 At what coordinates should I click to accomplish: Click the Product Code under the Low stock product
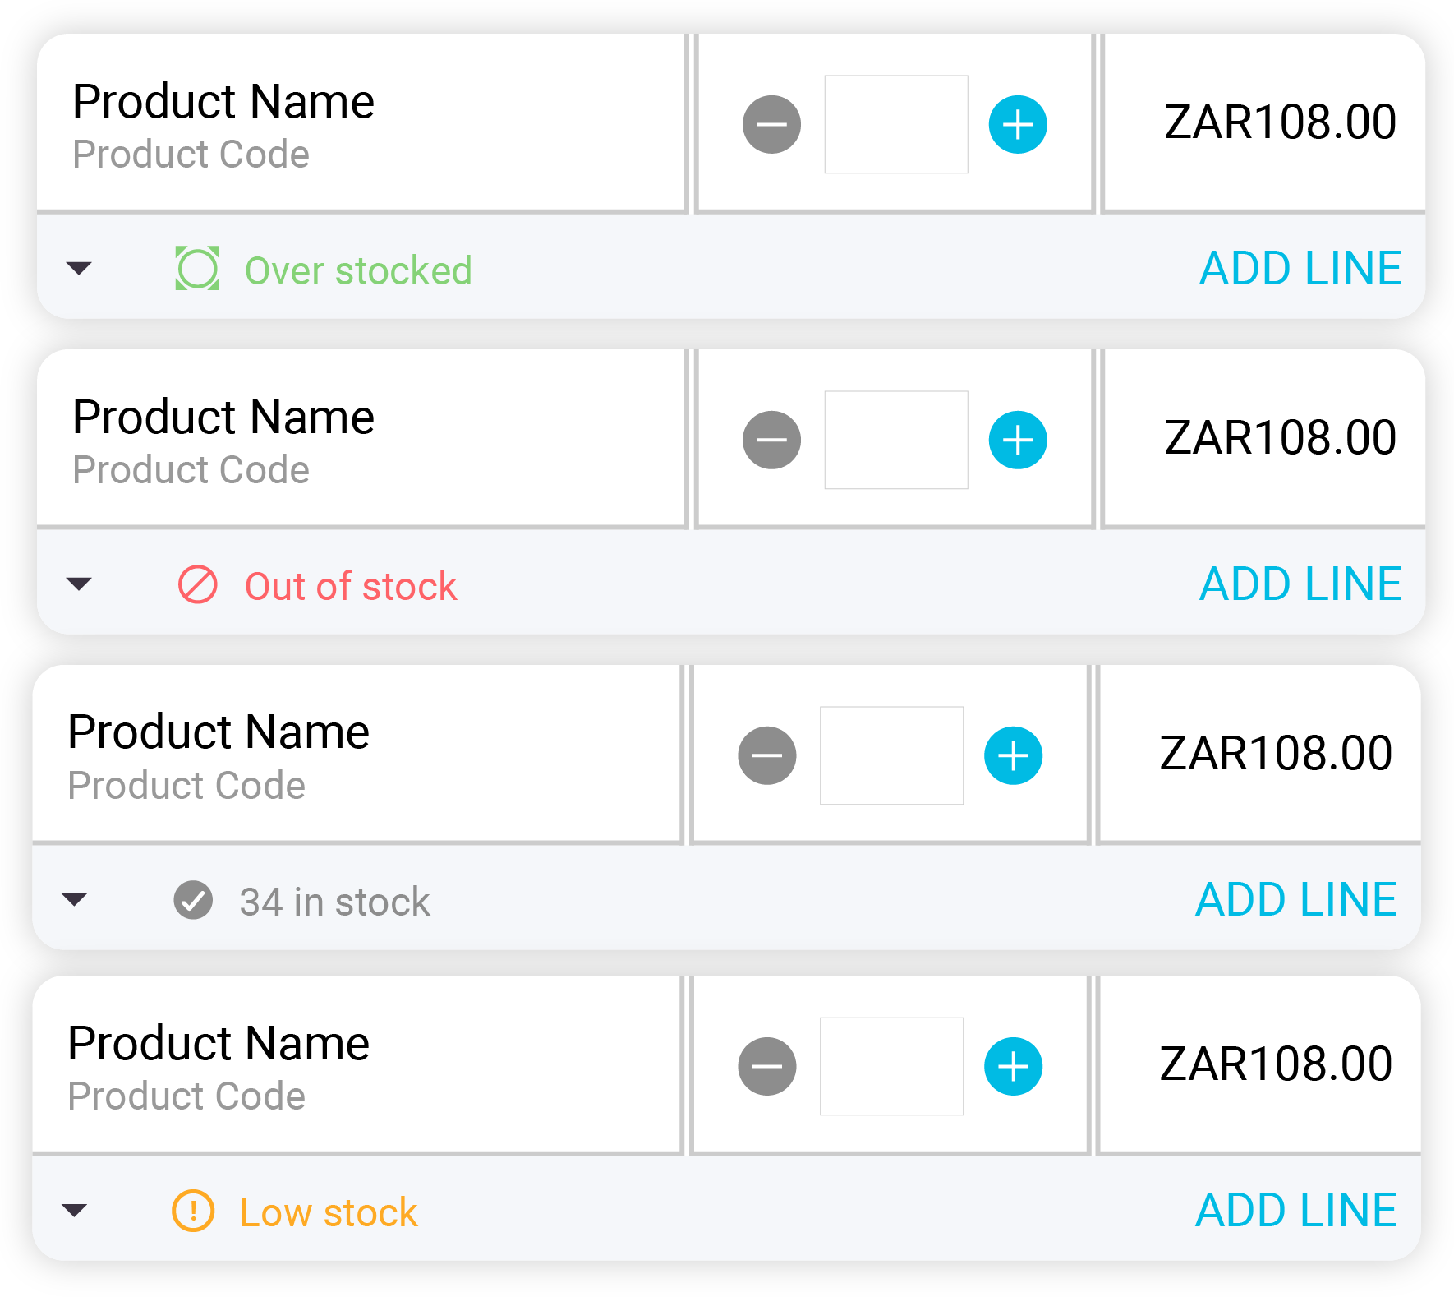(x=187, y=1096)
